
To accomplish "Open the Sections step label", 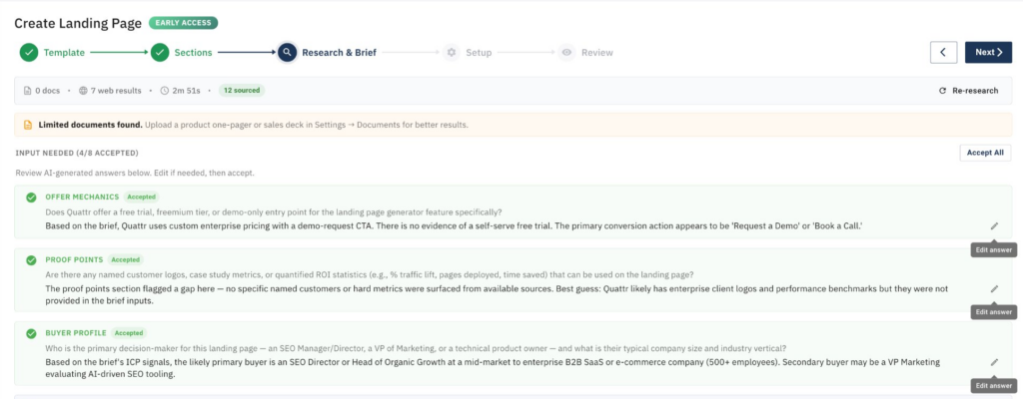I will tap(193, 53).
